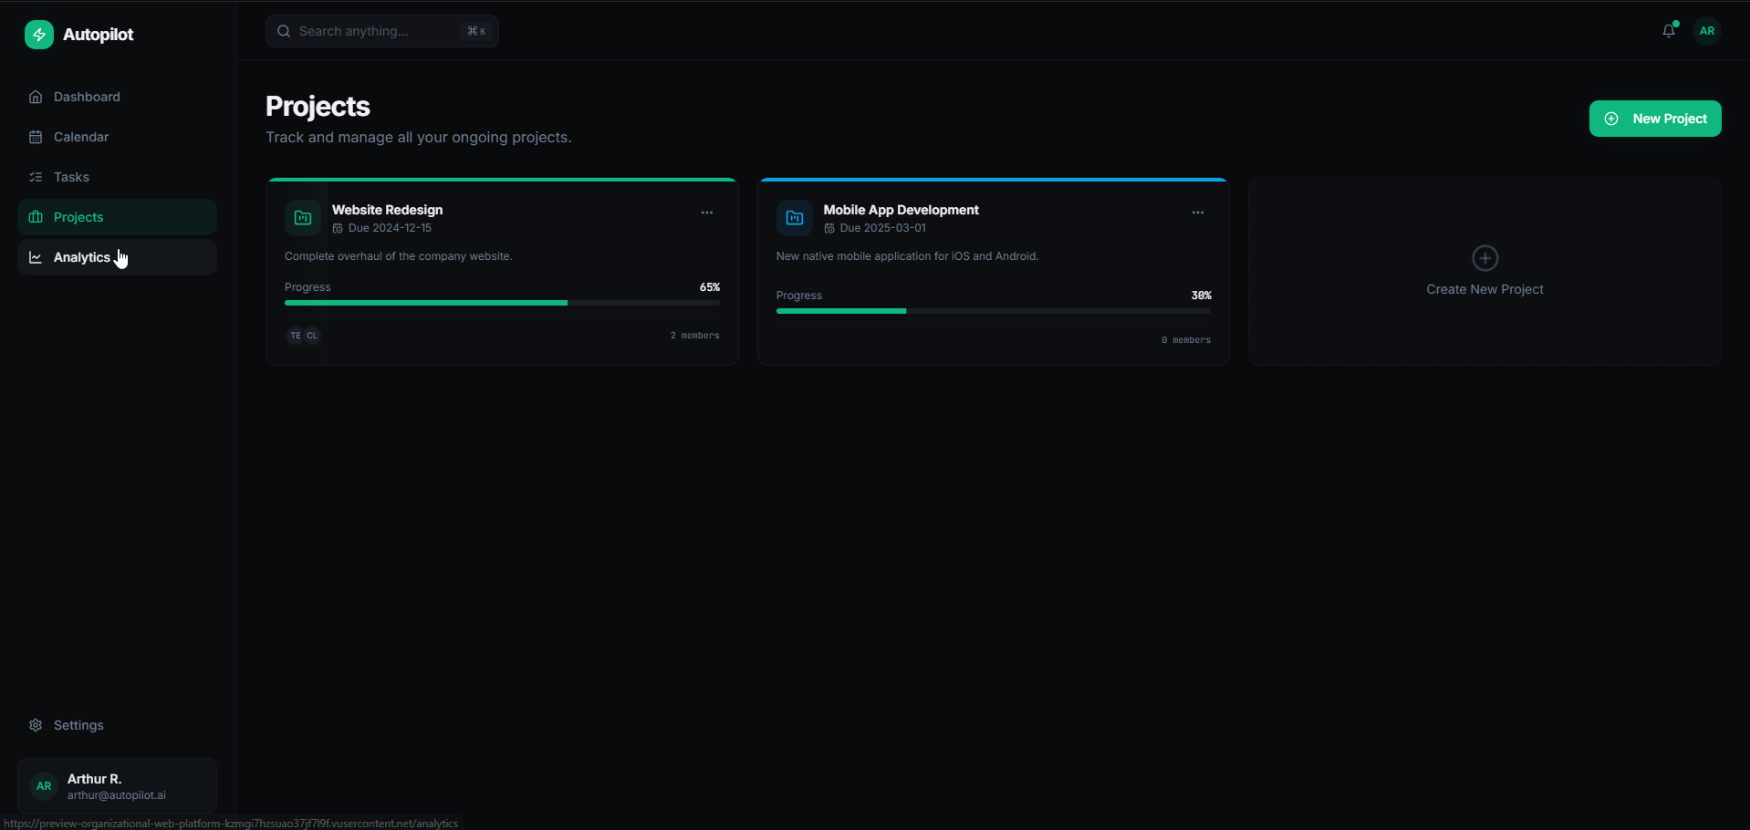
Task: Open Website Redesign options menu
Action: pyautogui.click(x=707, y=213)
